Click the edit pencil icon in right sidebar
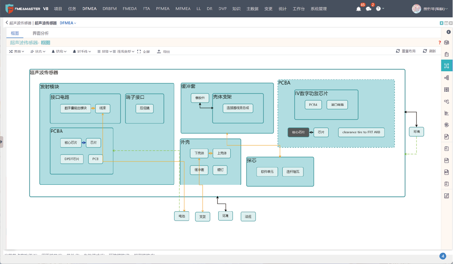 click(447, 195)
